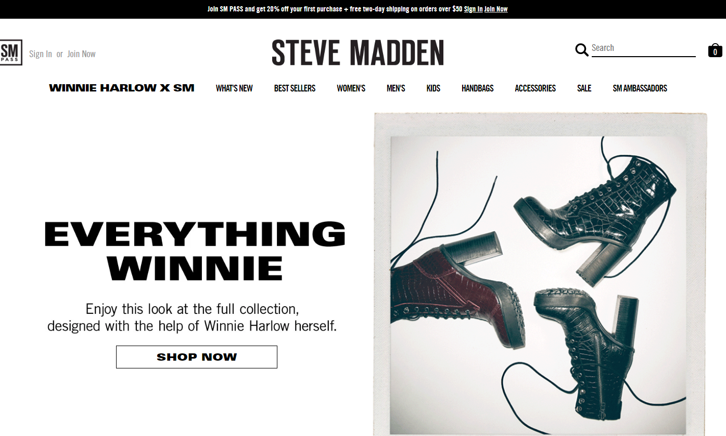Click Sign In link beside SM PASS logo
The image size is (726, 436).
(x=41, y=54)
